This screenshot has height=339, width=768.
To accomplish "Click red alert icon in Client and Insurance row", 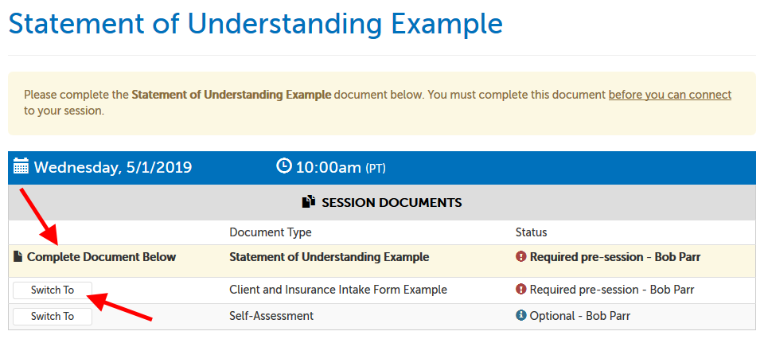I will tap(521, 289).
